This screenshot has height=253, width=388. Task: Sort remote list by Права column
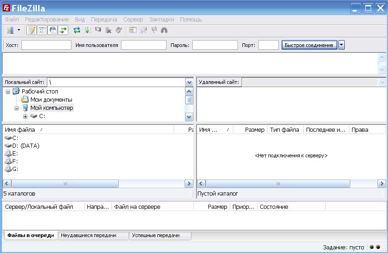click(x=367, y=130)
